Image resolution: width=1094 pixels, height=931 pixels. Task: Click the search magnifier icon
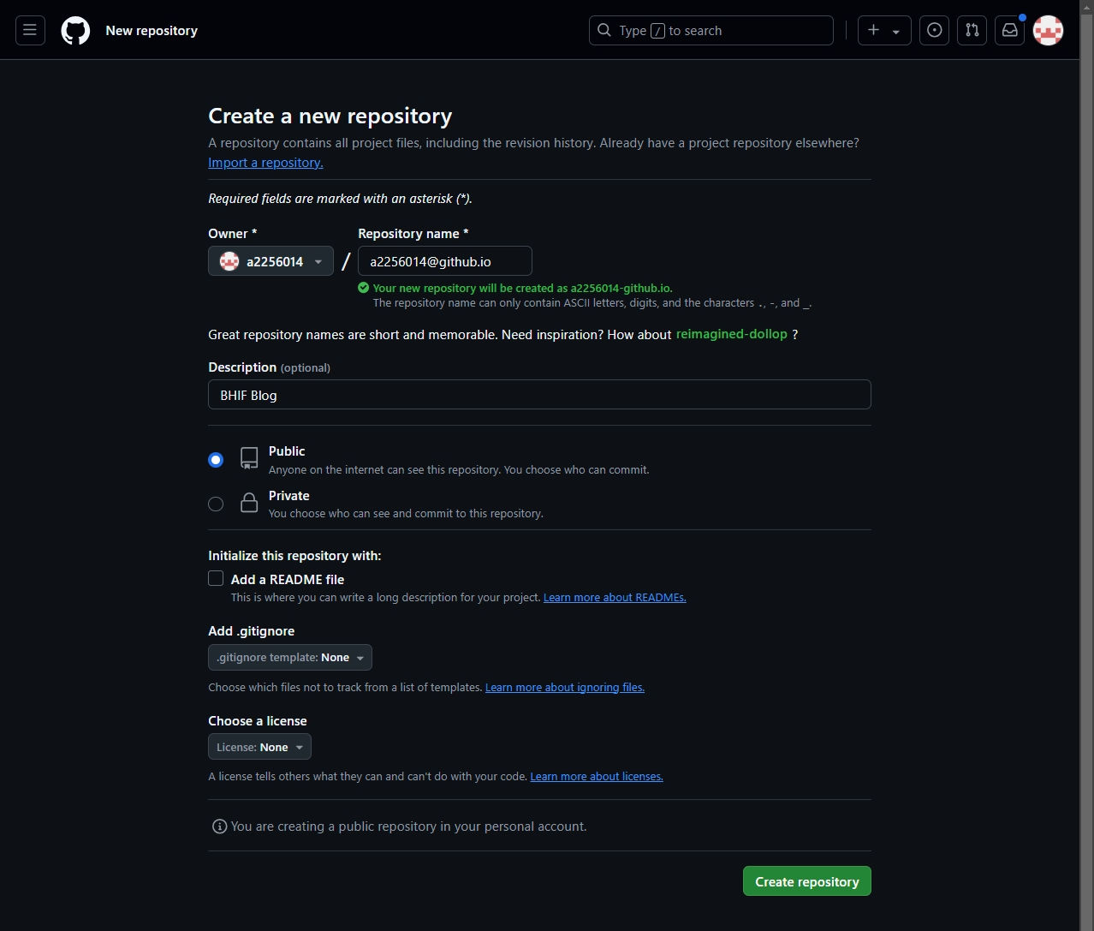(x=604, y=30)
